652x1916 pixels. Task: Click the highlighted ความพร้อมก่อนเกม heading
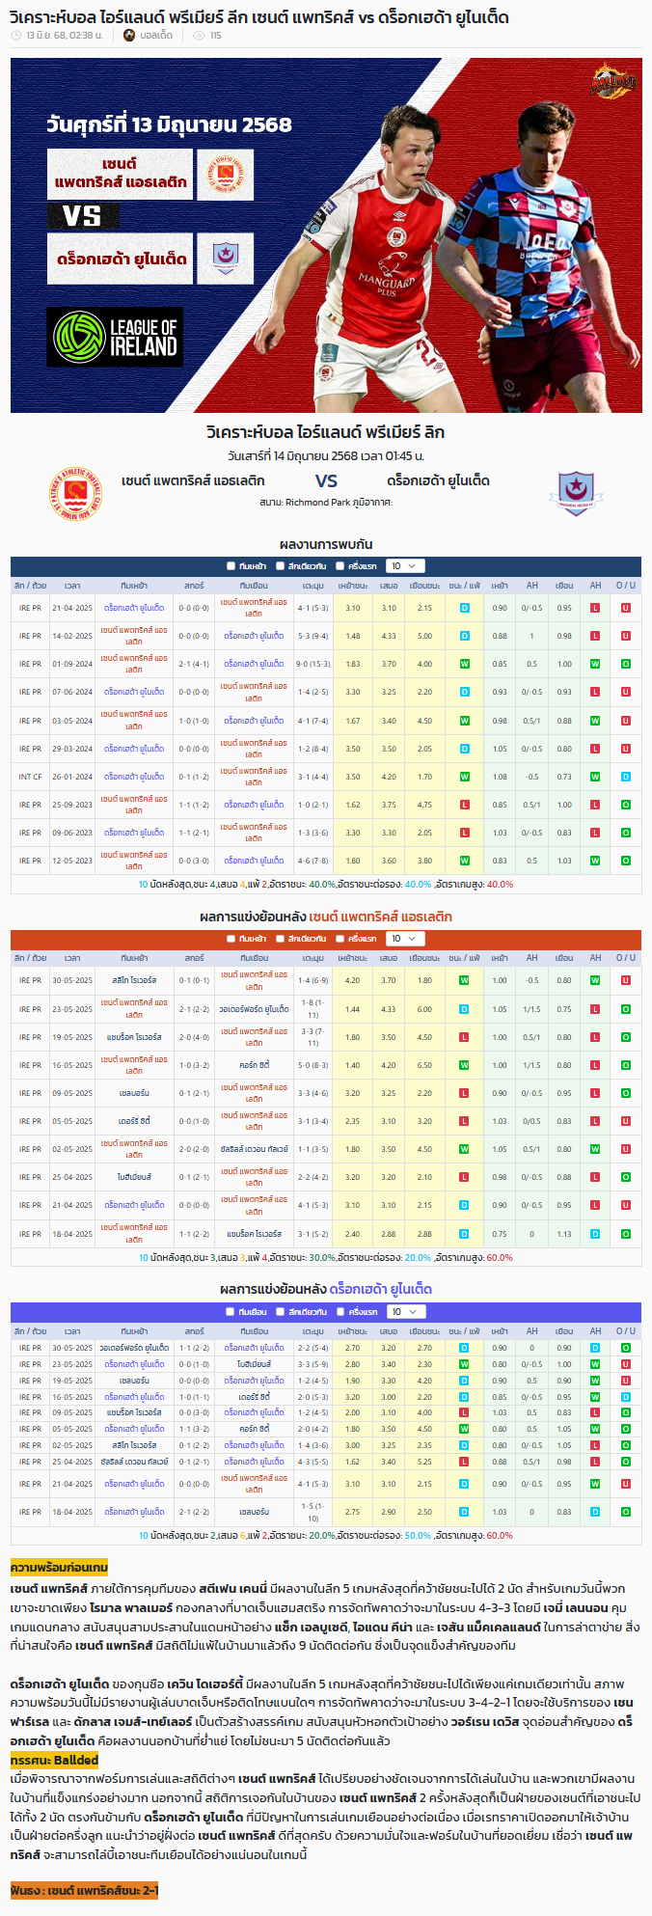point(59,1567)
